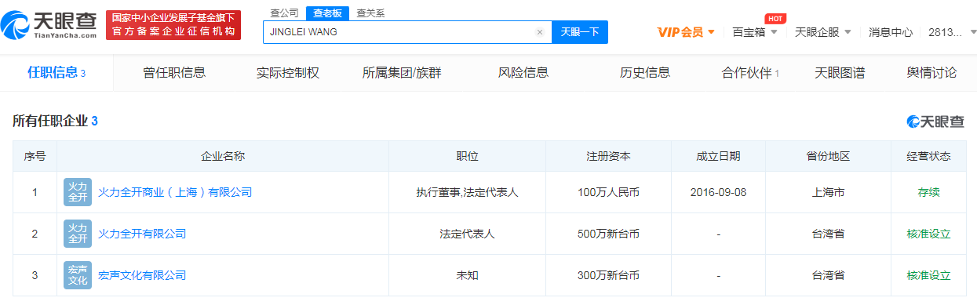
Task: Click the 成立日期 column header
Action: (x=718, y=156)
